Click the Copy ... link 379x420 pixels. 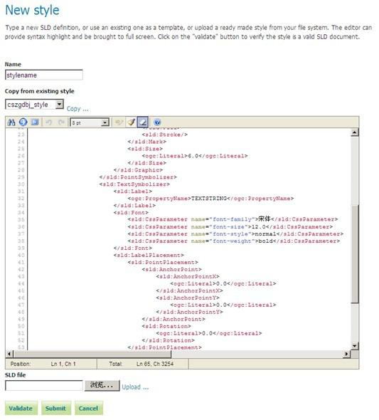[x=78, y=109]
